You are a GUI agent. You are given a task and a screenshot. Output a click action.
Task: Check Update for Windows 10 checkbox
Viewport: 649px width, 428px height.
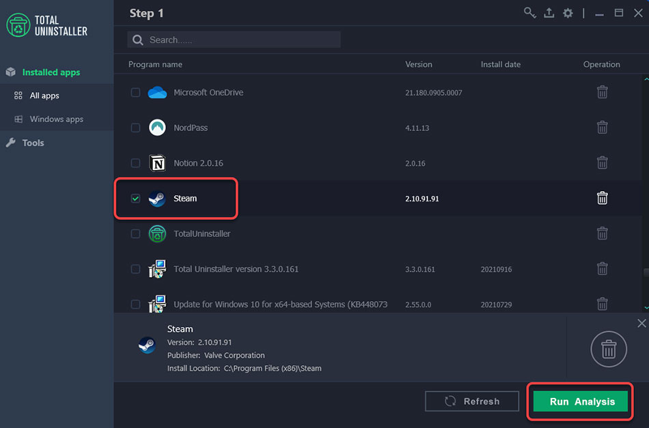(135, 304)
